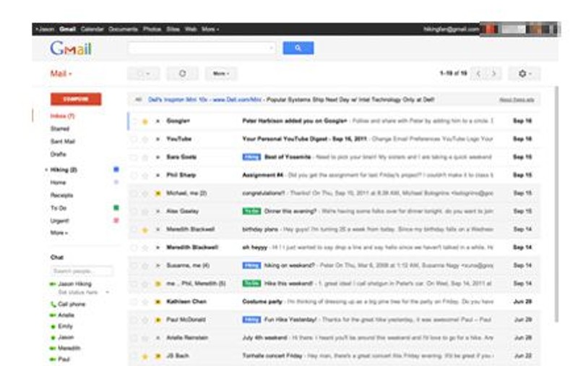Unstar the JS Bach concert message
The image size is (578, 366).
145,357
